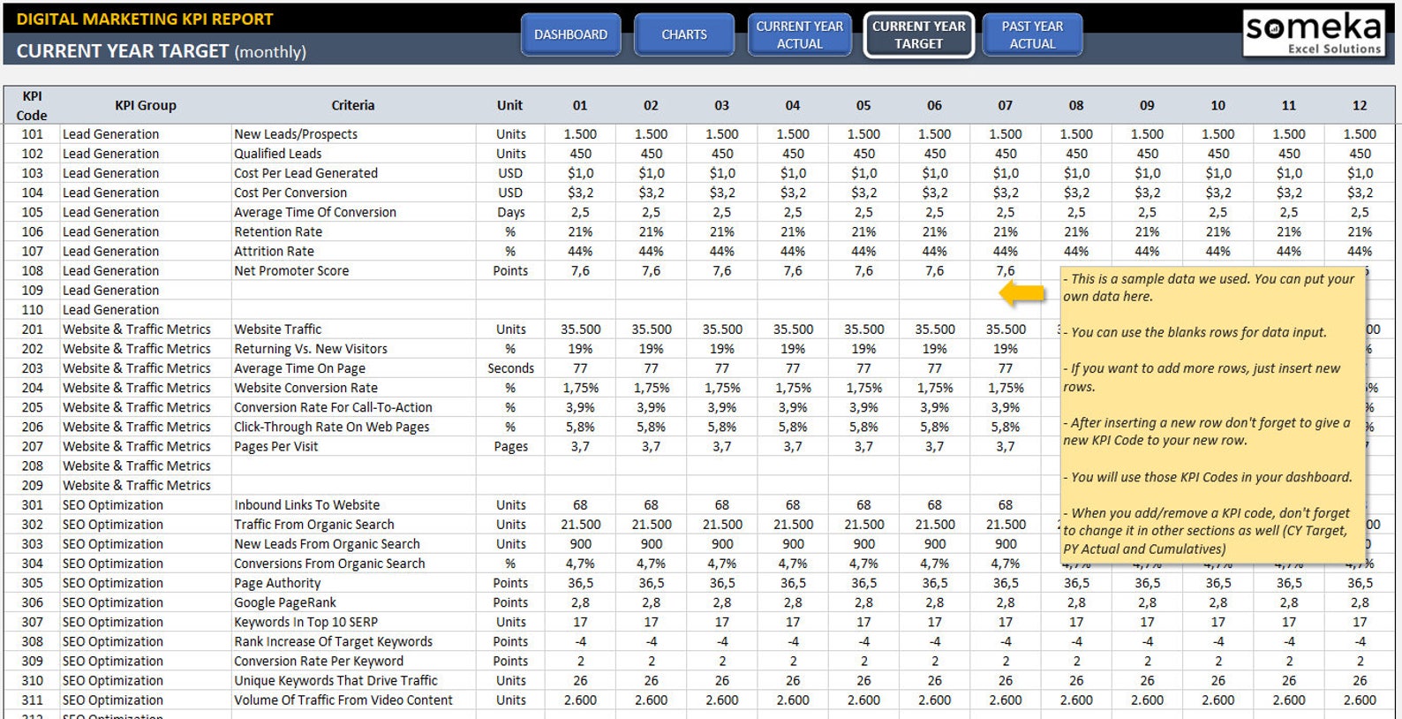The height and width of the screenshot is (719, 1402).
Task: Select month 01 value 1.500 in row 101
Action: point(580,134)
